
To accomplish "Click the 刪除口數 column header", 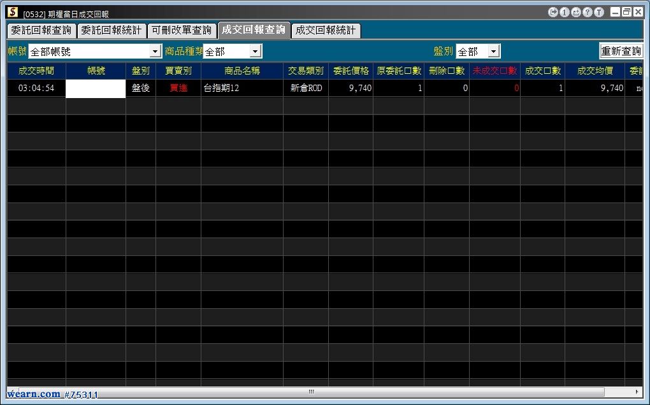I will tap(447, 71).
